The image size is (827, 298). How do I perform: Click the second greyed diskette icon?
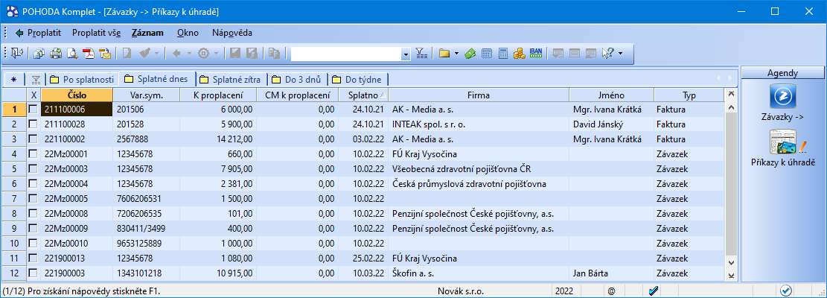(x=252, y=54)
